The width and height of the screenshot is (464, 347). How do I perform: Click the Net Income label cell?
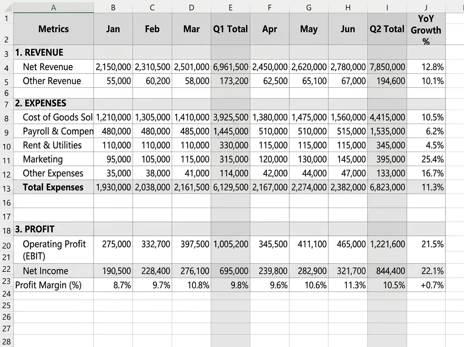[54, 271]
